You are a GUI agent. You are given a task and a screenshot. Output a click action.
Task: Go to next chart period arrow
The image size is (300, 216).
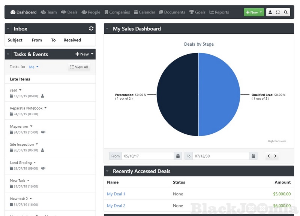275,156
